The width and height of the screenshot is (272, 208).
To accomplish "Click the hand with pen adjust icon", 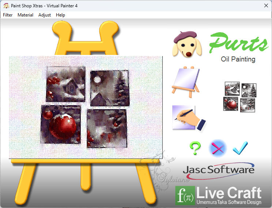I will click(x=189, y=118).
